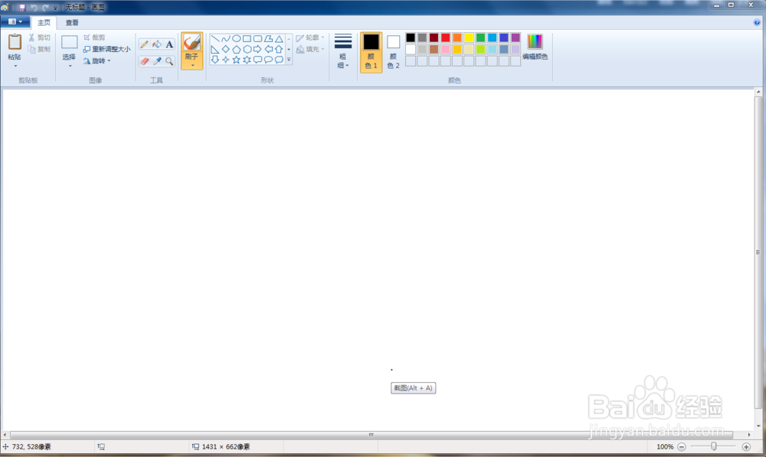Click the vertical scrollbar of the canvas
Screen dimensions: 766x457
(x=758, y=253)
